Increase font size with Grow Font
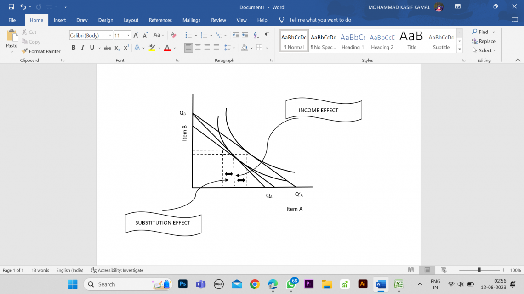This screenshot has width=524, height=294. [136, 35]
